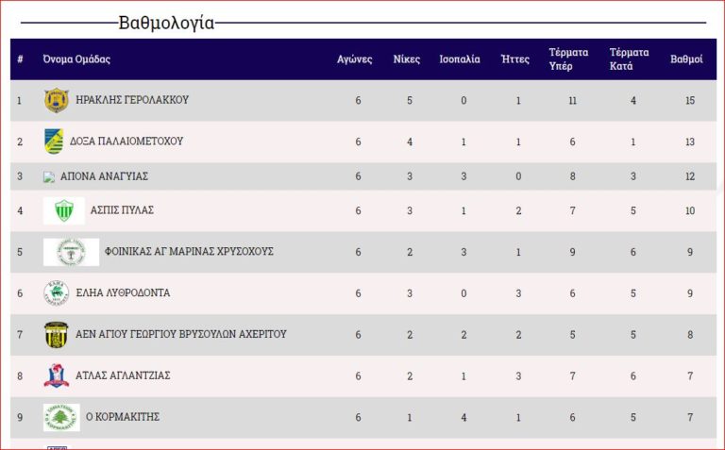This screenshot has width=725, height=450.
Task: Click the Τέρματα Υπέρ column header
Action: tap(568, 59)
